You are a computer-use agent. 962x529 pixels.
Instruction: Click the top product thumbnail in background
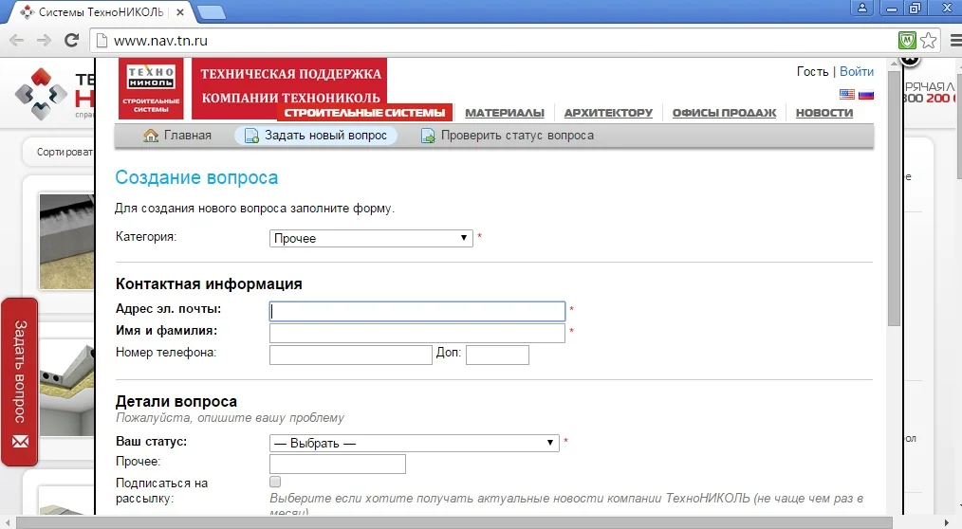(x=66, y=242)
